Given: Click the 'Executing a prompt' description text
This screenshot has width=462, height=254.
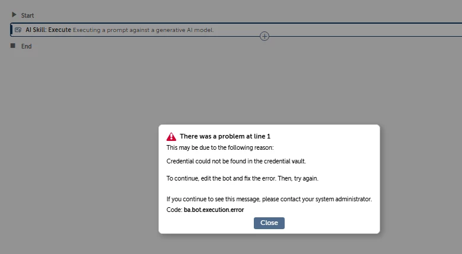Looking at the screenshot, I should (x=143, y=30).
